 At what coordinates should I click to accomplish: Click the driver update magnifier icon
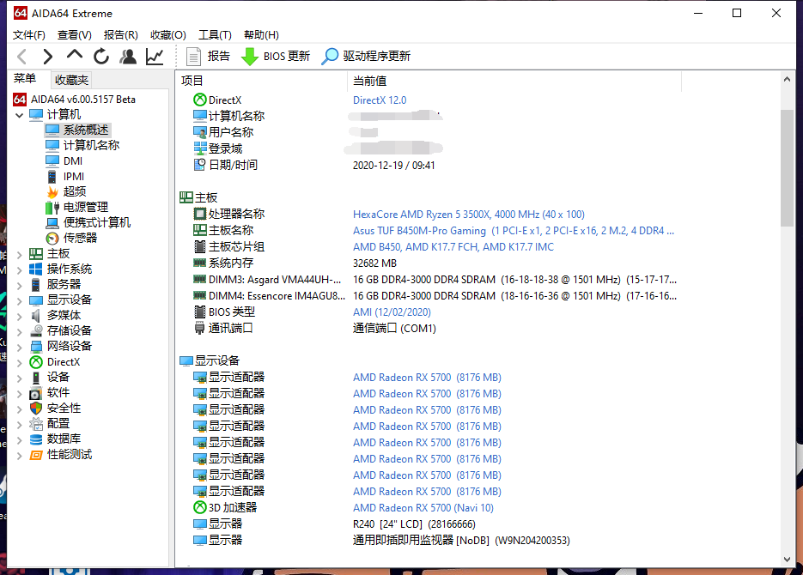[330, 57]
